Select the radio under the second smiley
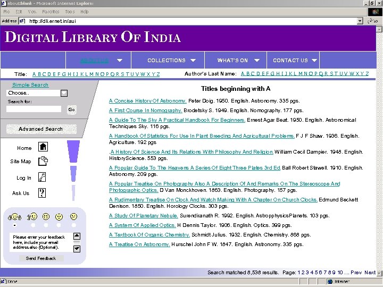This screenshot has width=383, height=287. pos(33,225)
